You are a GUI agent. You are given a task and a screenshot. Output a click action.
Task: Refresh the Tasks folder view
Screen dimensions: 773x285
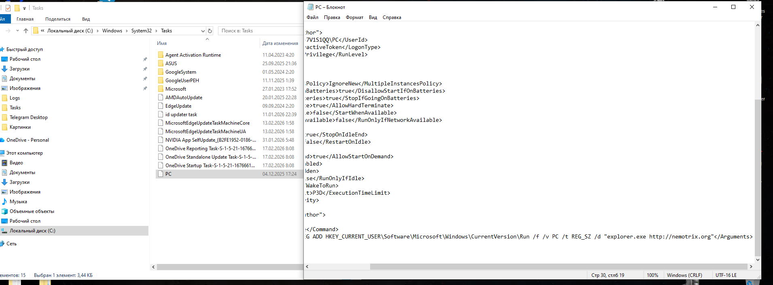point(210,31)
